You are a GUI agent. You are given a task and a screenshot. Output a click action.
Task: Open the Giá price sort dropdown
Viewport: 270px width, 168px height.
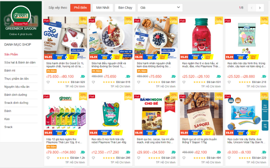pos(160,8)
